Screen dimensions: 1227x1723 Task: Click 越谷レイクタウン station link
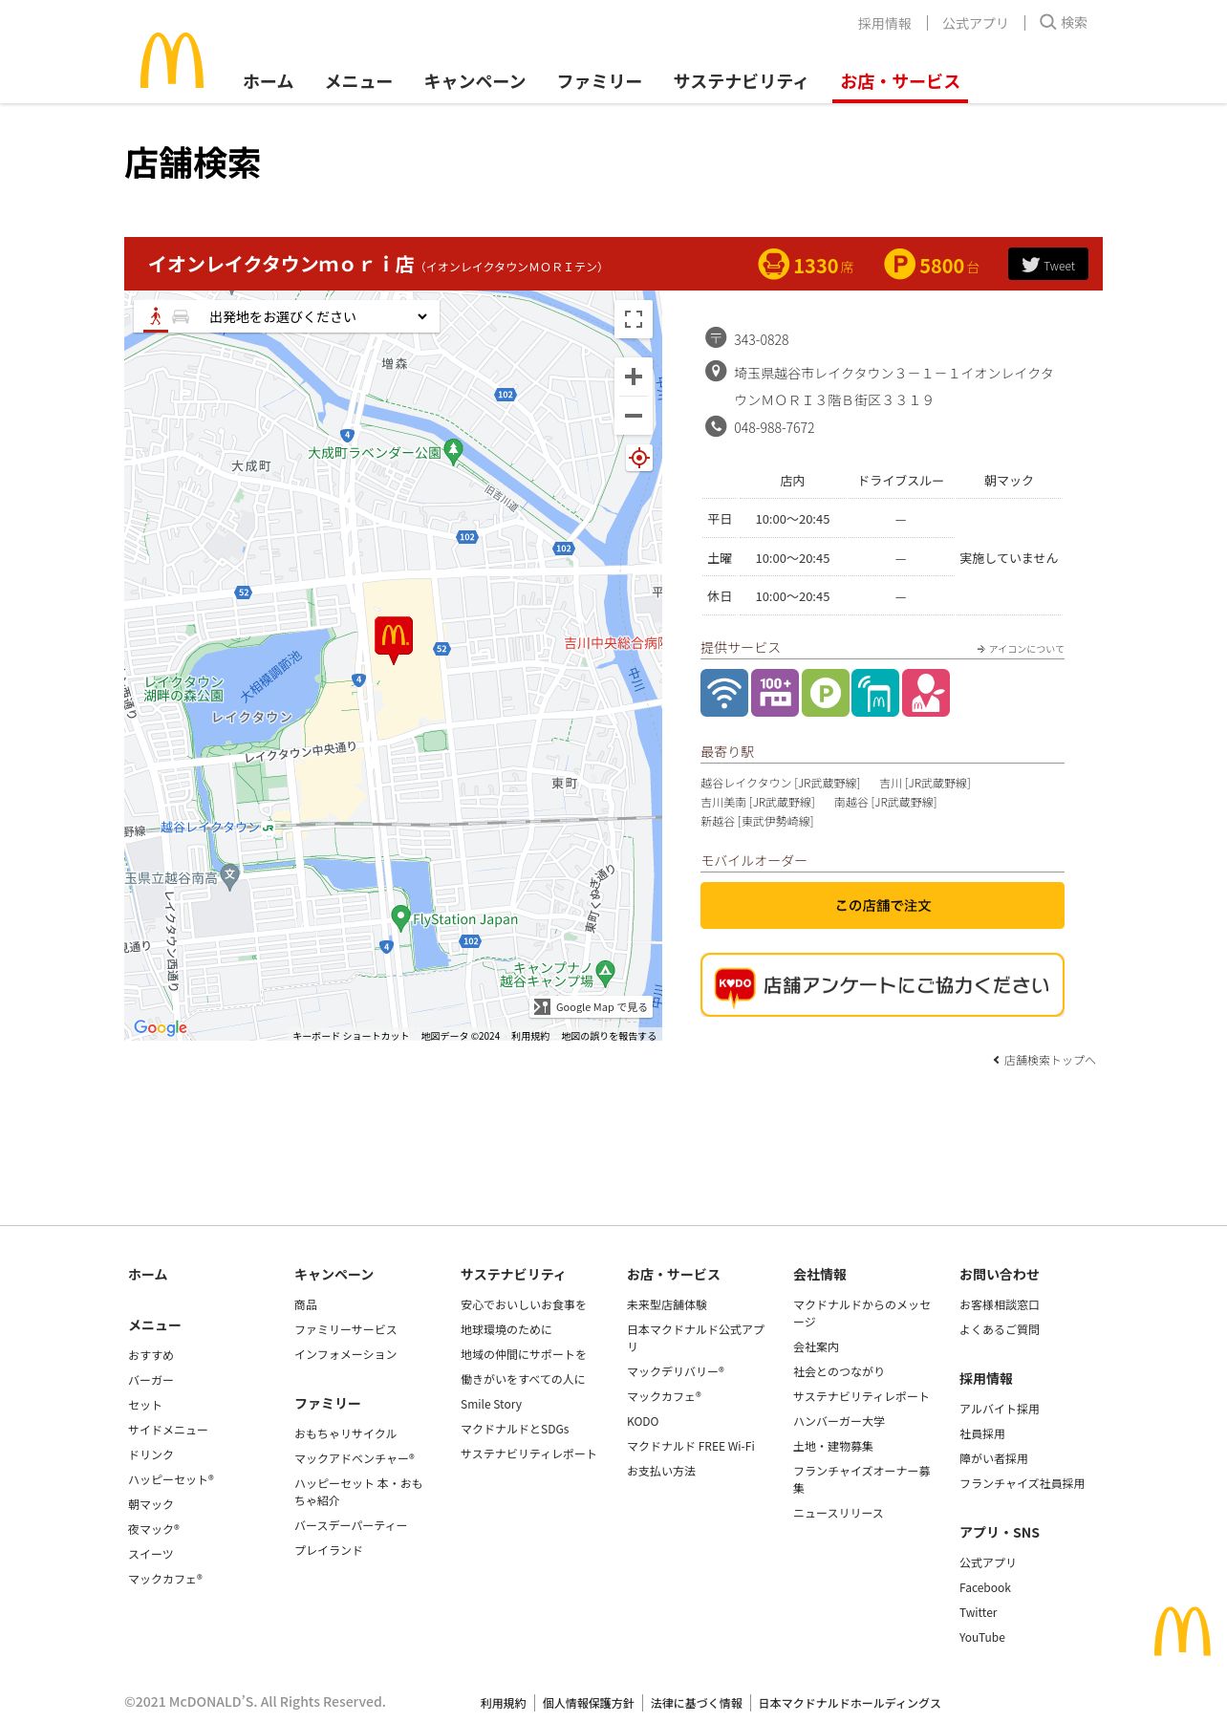click(780, 783)
